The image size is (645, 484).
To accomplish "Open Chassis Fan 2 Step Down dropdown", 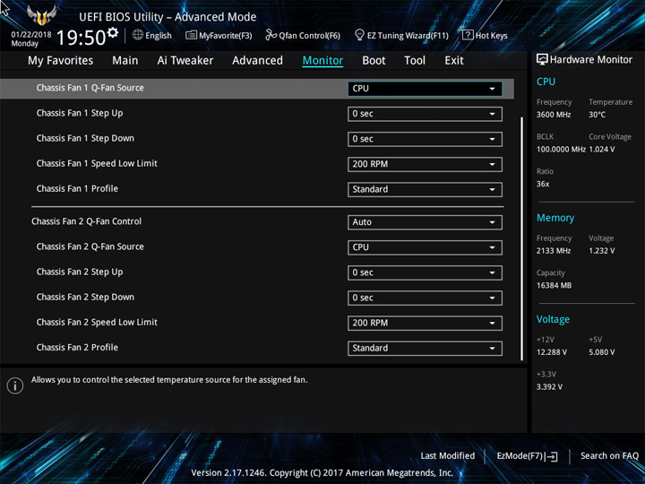I will pyautogui.click(x=425, y=298).
